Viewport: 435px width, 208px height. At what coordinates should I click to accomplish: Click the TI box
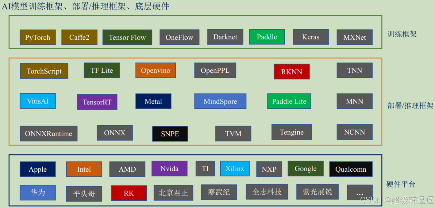[x=205, y=168]
